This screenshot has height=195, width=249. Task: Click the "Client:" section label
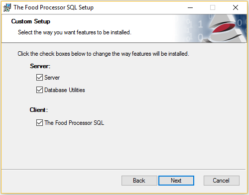click(39, 110)
